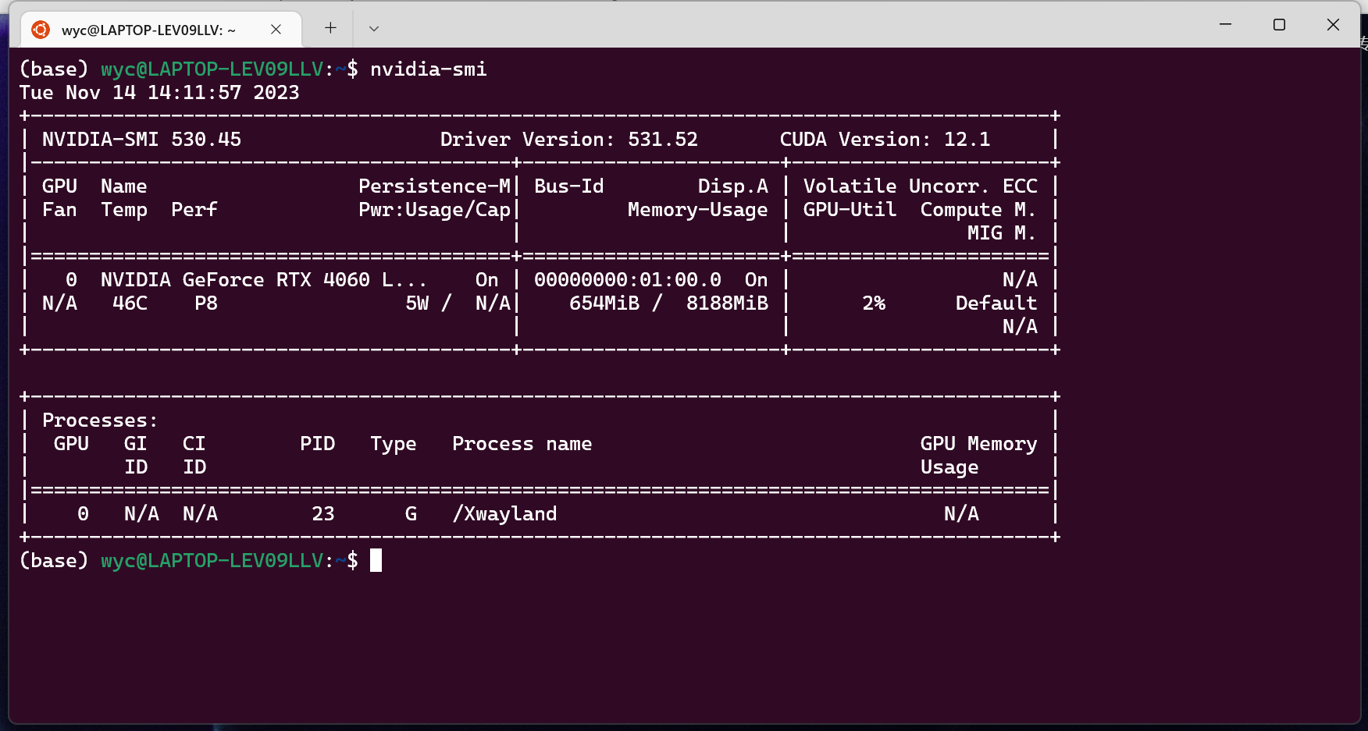
Task: Click the 46C temperature reading
Action: tap(130, 303)
